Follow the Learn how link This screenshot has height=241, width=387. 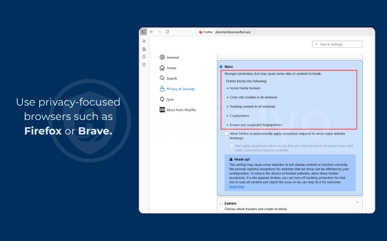click(237, 187)
